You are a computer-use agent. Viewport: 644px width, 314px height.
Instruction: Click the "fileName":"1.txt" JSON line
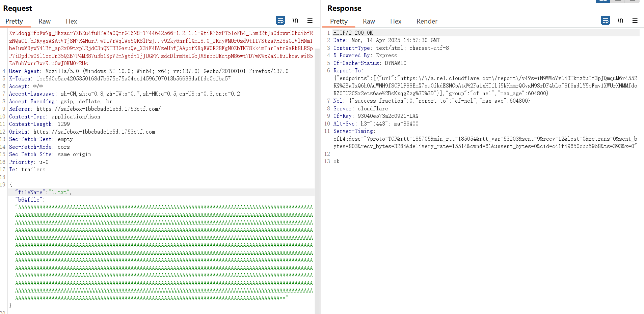click(x=43, y=192)
